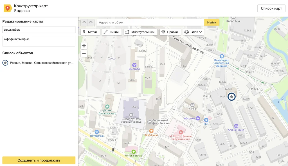Click Сохранить и продолжить button

39,160
